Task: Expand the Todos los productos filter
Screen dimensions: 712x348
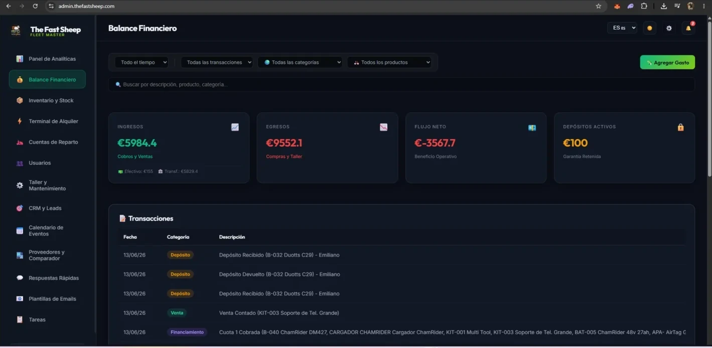Action: 389,62
